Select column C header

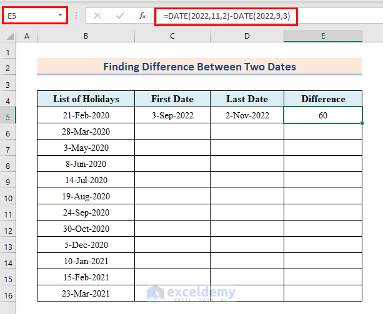[x=172, y=36]
